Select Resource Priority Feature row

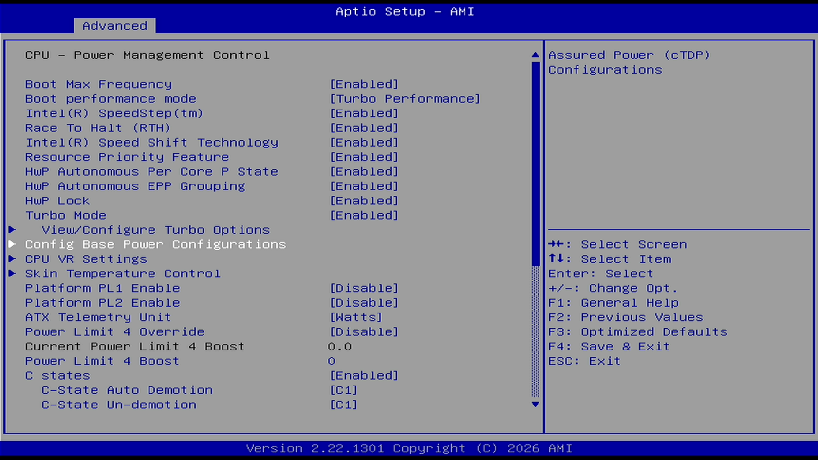tap(127, 157)
